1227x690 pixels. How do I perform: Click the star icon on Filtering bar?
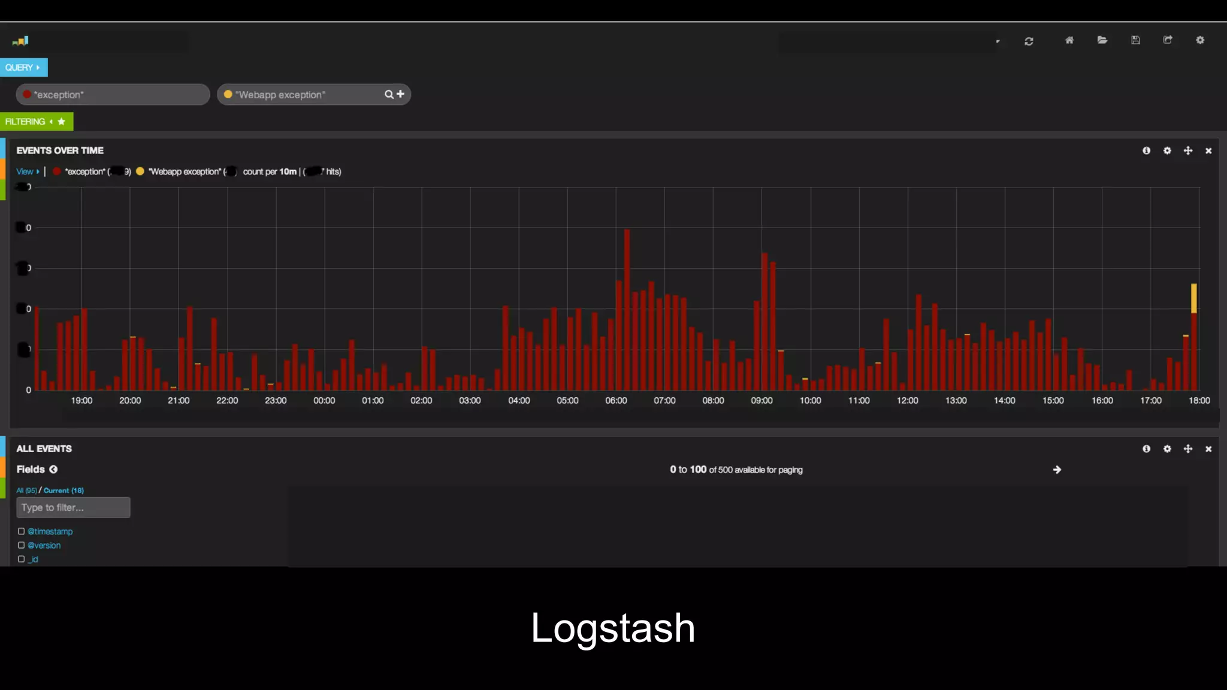(61, 122)
